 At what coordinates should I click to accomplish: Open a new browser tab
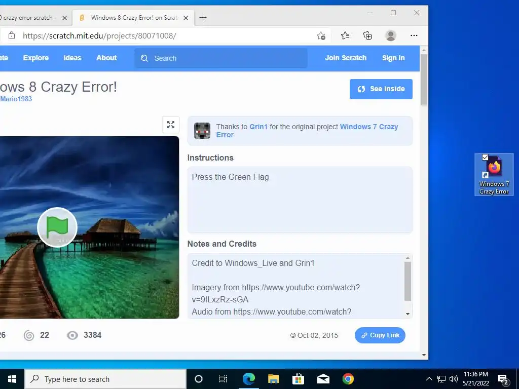[203, 18]
